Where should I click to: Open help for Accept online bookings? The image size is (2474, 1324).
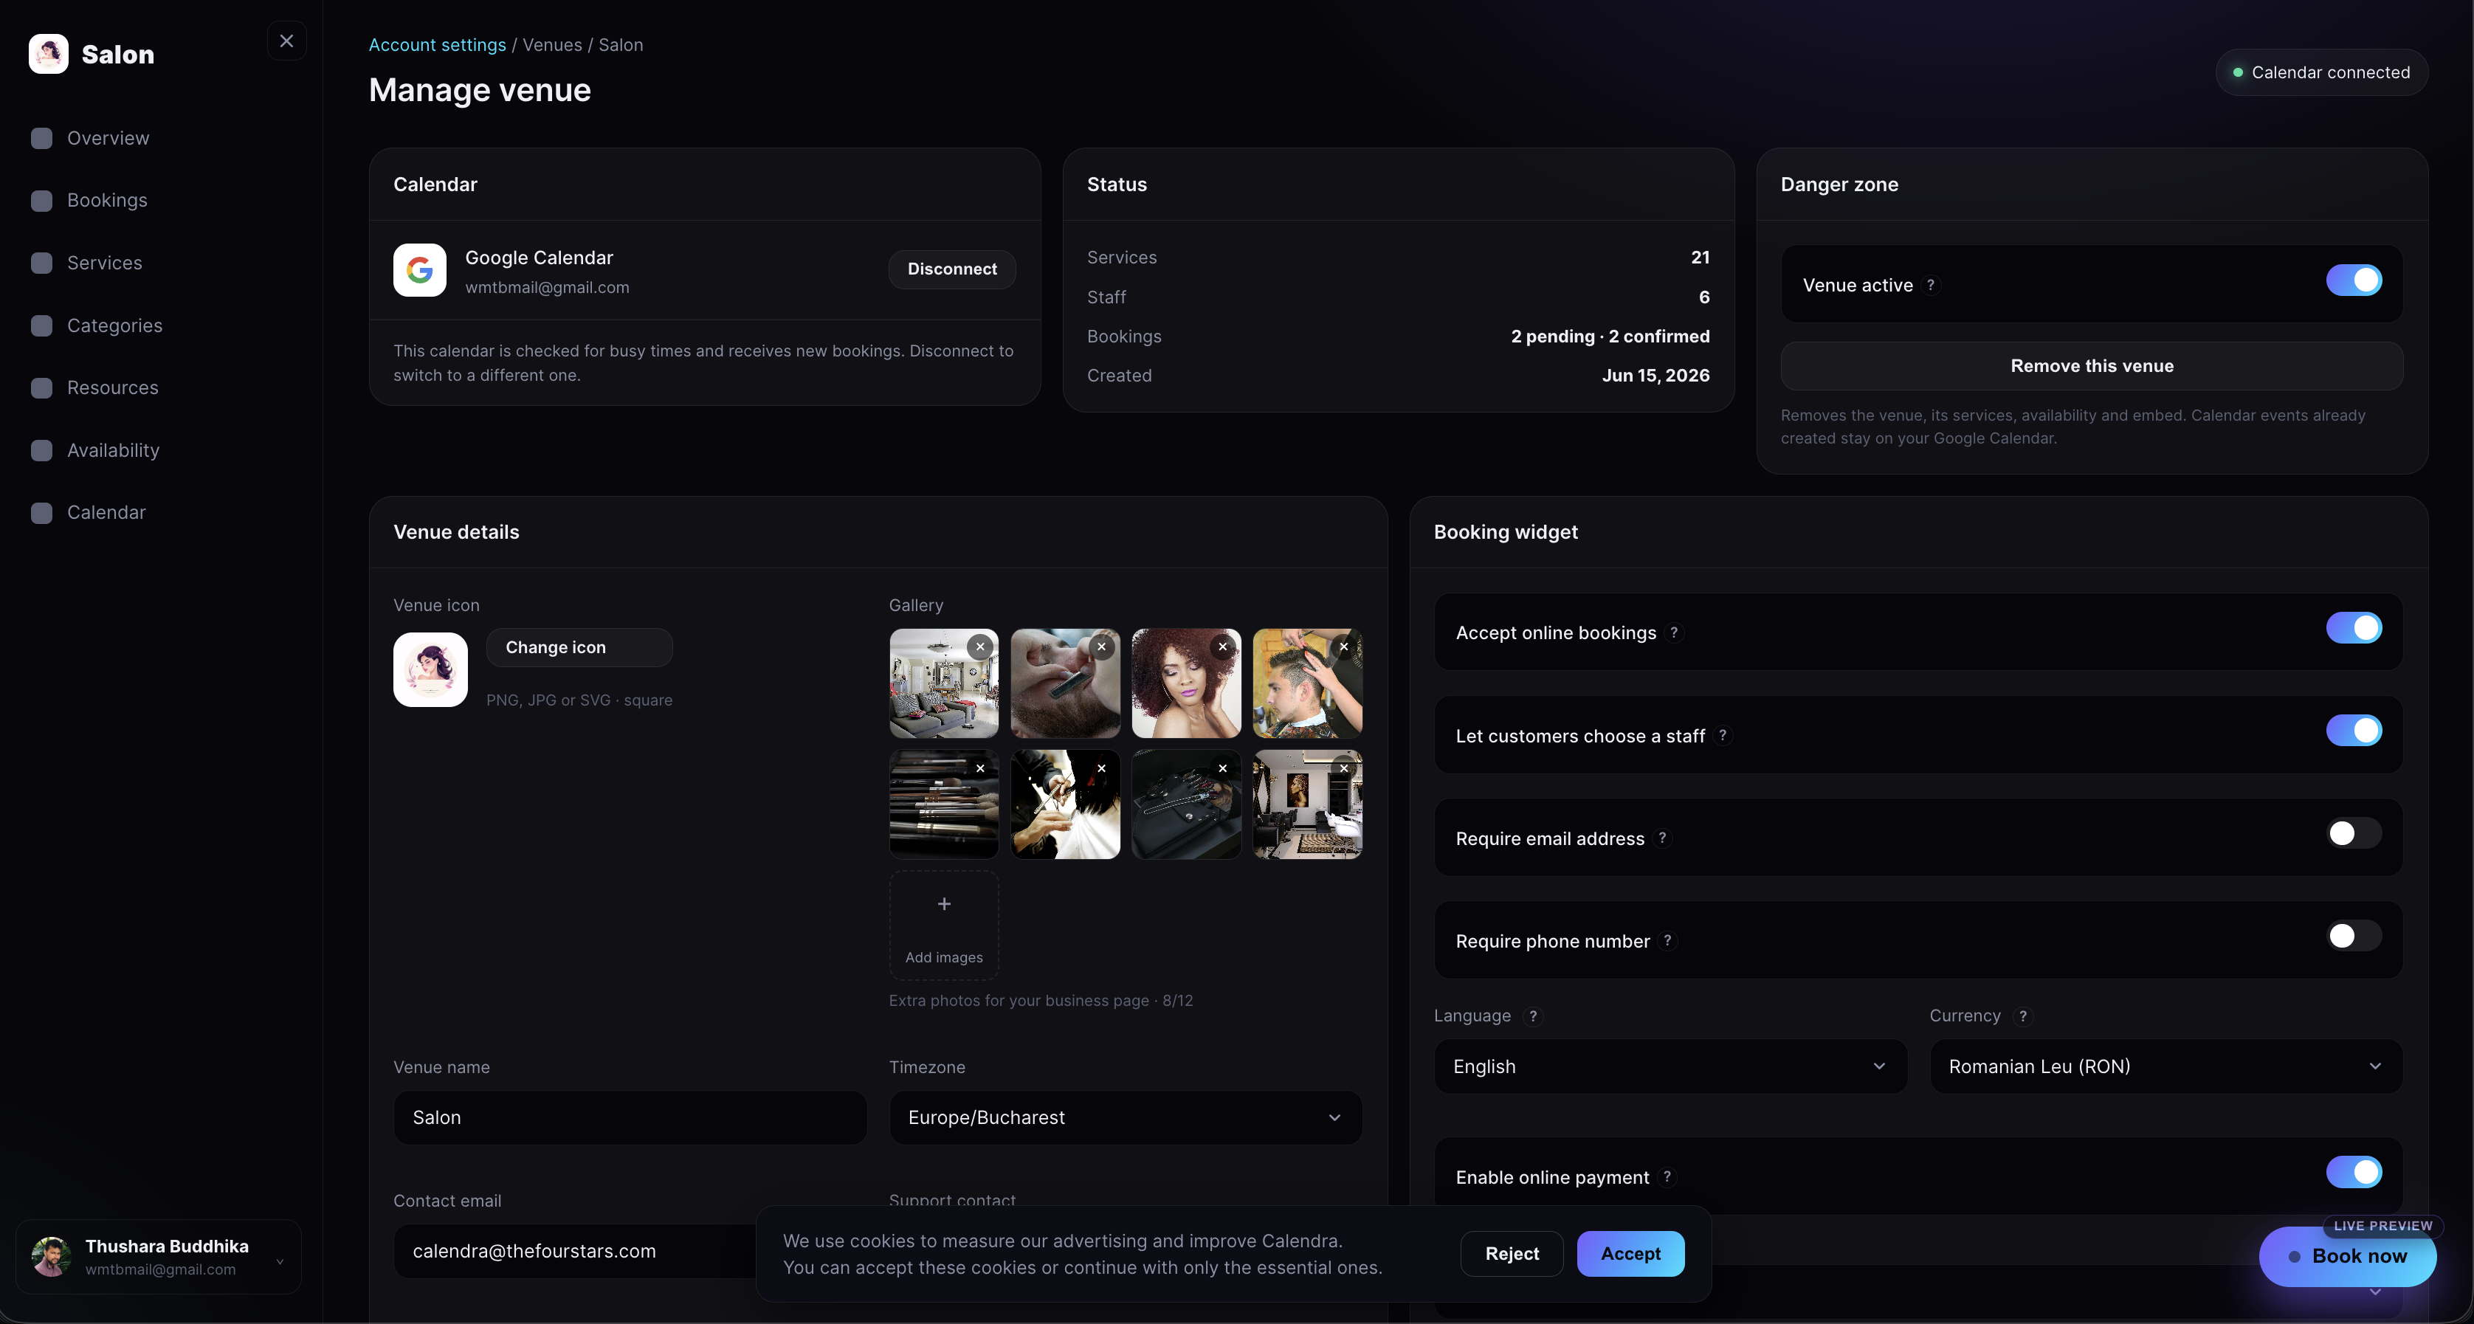pos(1674,632)
